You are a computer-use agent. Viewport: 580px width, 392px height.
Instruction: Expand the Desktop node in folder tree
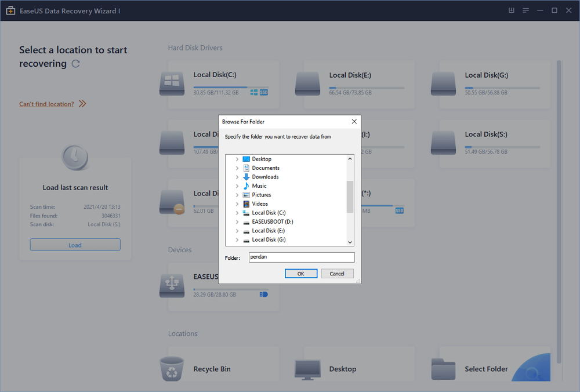click(237, 159)
